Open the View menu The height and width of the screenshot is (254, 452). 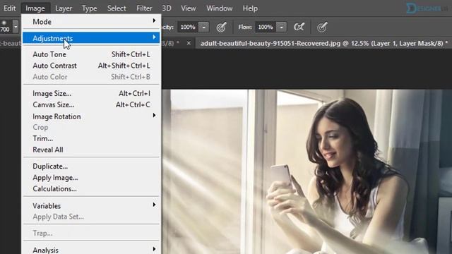[x=189, y=8]
